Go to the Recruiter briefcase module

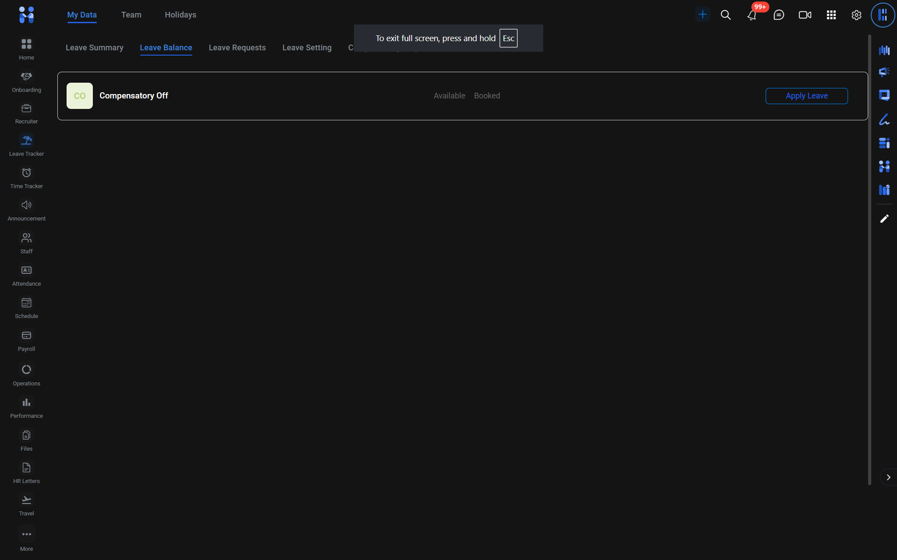pyautogui.click(x=26, y=112)
